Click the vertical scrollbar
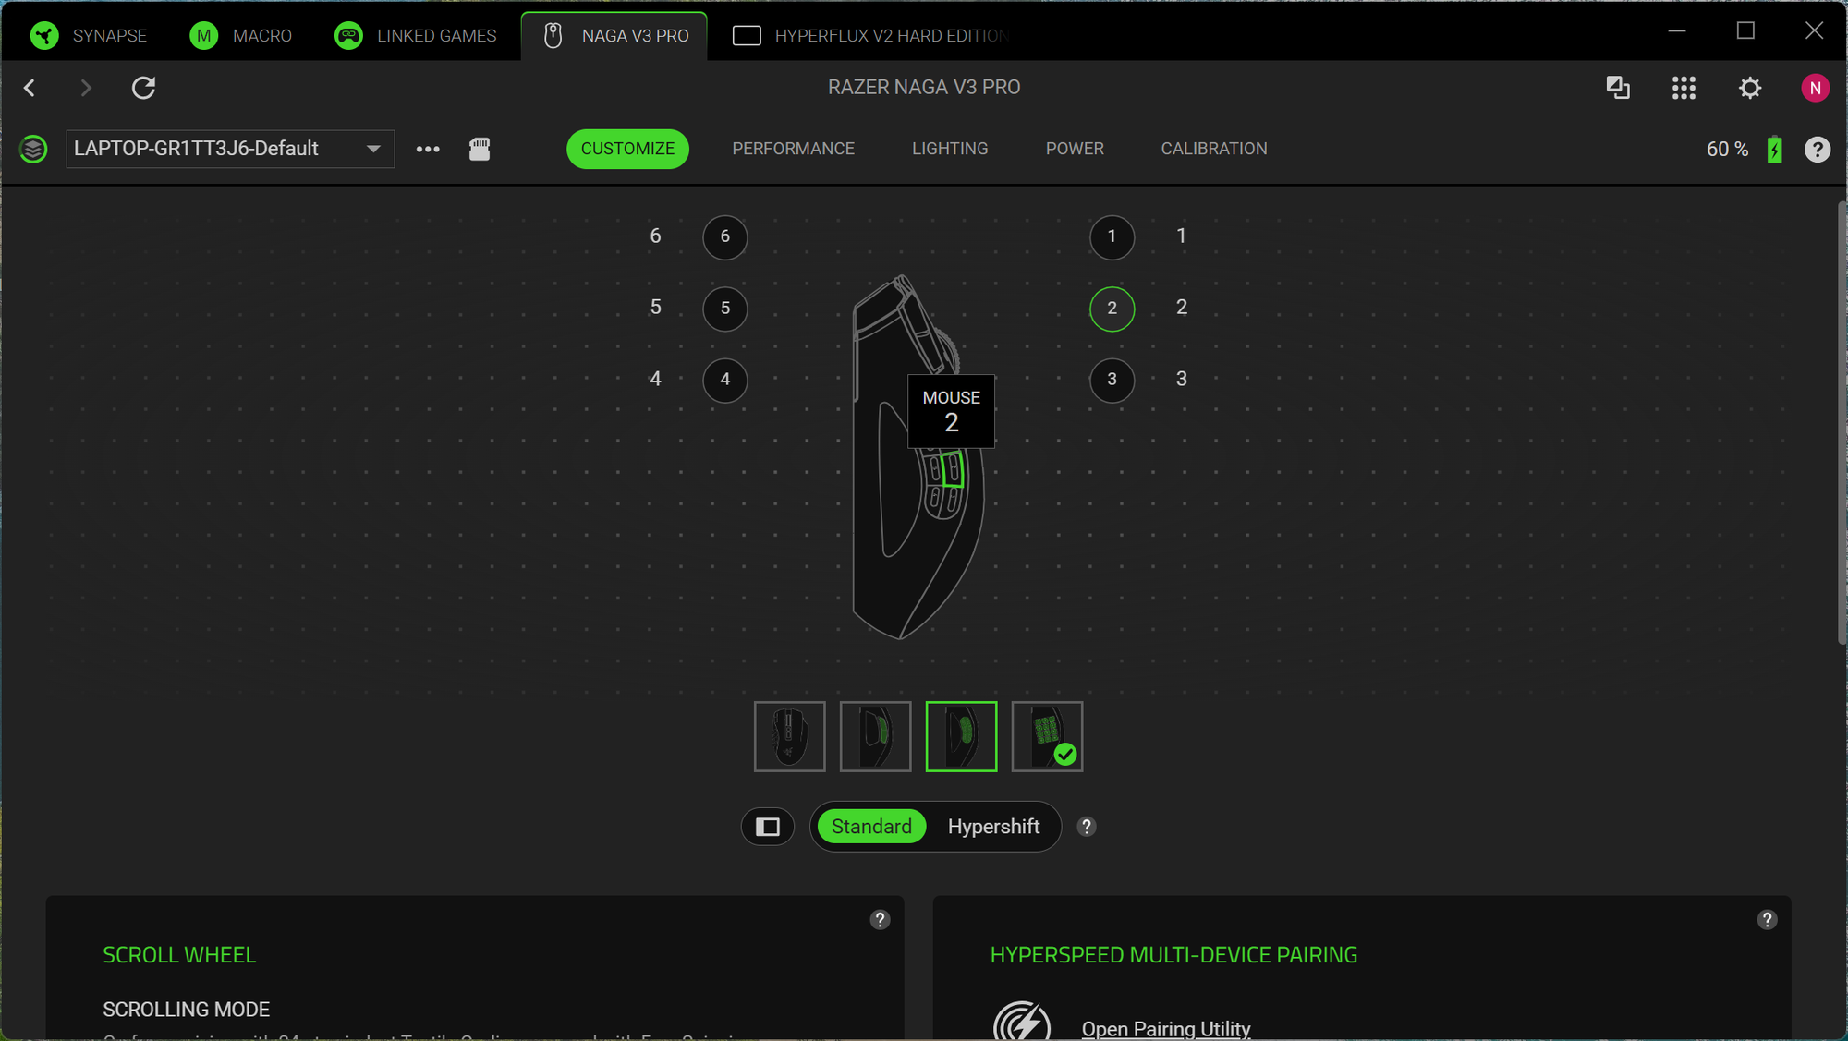Image resolution: width=1848 pixels, height=1041 pixels. click(x=1842, y=421)
